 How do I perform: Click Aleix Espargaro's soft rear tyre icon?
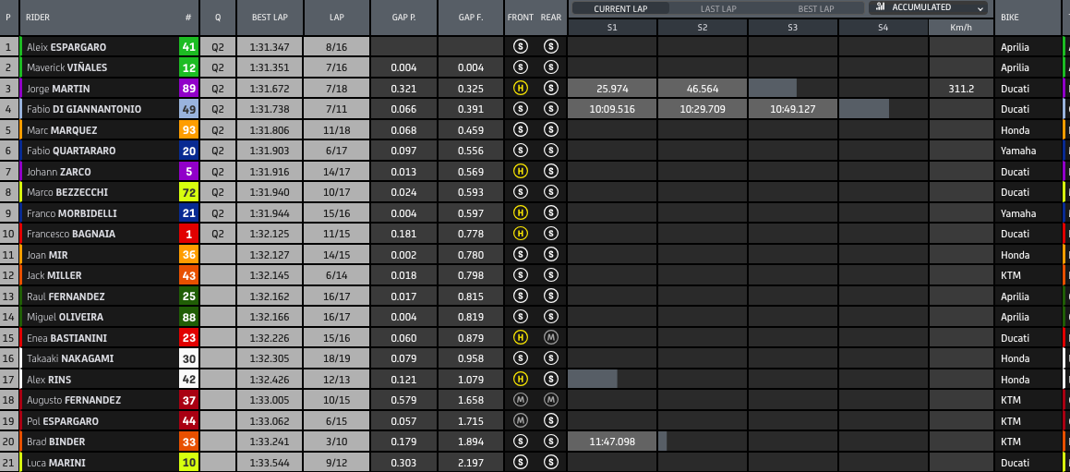tap(551, 47)
